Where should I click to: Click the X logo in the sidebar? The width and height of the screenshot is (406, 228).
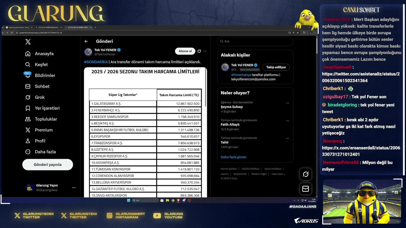[28, 42]
